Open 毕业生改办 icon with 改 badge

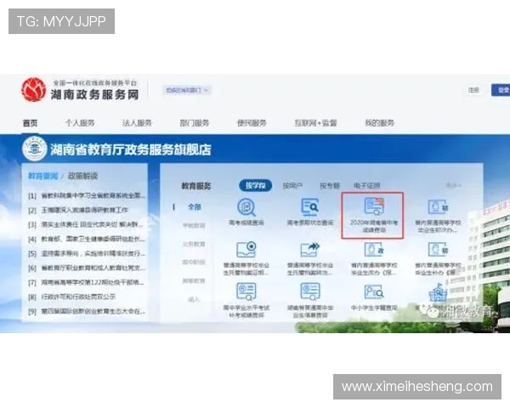click(374, 250)
